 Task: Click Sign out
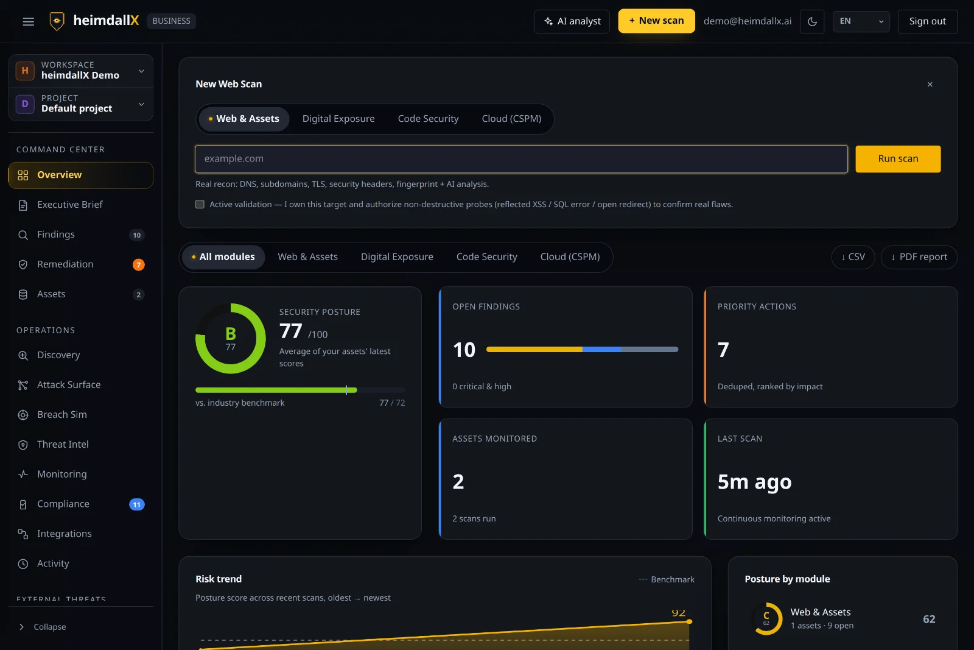[927, 21]
